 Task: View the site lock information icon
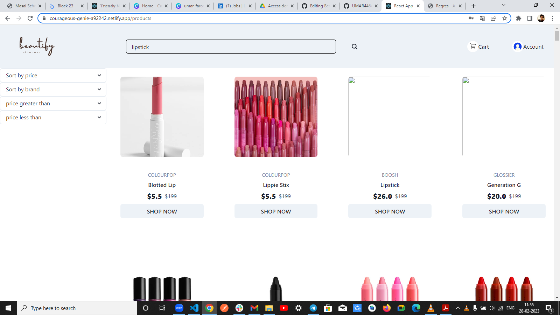coord(44,18)
